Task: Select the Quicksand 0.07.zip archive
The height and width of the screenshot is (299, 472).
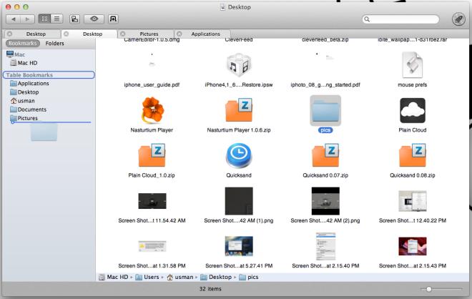Action: click(x=325, y=155)
